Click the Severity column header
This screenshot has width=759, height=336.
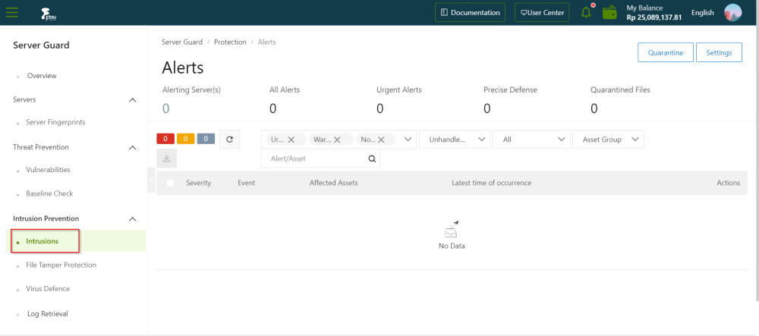pyautogui.click(x=198, y=183)
